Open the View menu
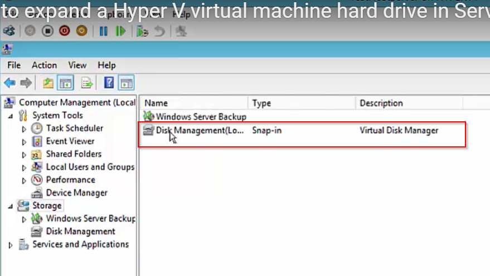The height and width of the screenshot is (276, 490). (77, 65)
